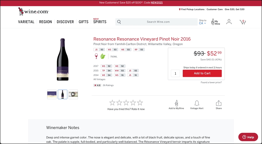Play the video thumbnail

pos(73,94)
